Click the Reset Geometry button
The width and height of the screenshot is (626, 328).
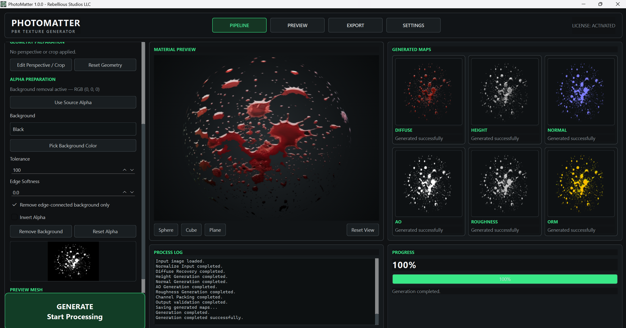coord(105,65)
